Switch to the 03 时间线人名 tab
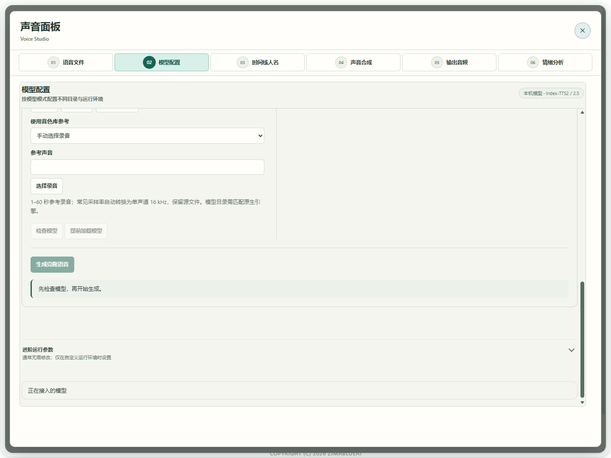This screenshot has height=458, width=611. pos(258,62)
